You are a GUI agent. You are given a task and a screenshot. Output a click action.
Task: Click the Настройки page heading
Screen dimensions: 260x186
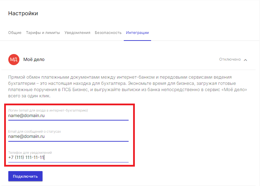click(x=23, y=13)
